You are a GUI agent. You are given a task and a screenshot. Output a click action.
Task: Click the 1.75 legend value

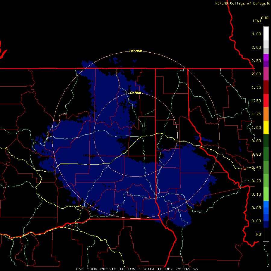256,87
